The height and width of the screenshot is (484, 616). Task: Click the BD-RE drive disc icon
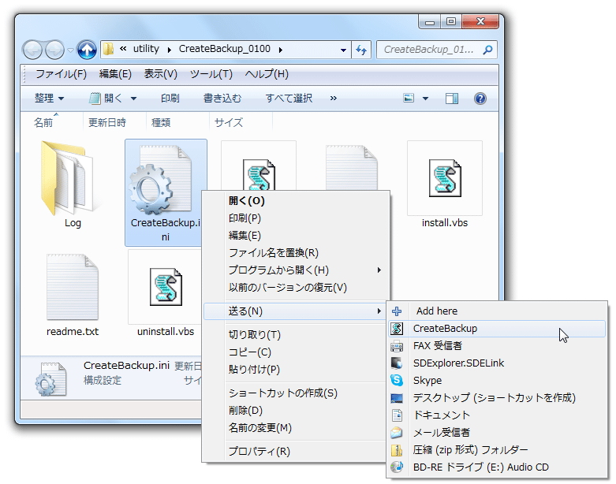pyautogui.click(x=397, y=467)
